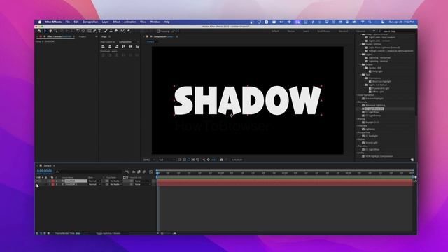This screenshot has height=252, width=448.
Task: Switch to the Small Screen workspace
Action: 323,31
